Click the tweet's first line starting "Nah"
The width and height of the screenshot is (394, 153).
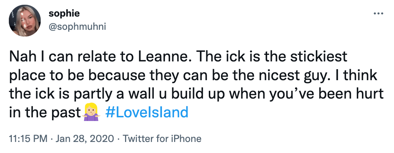177,58
